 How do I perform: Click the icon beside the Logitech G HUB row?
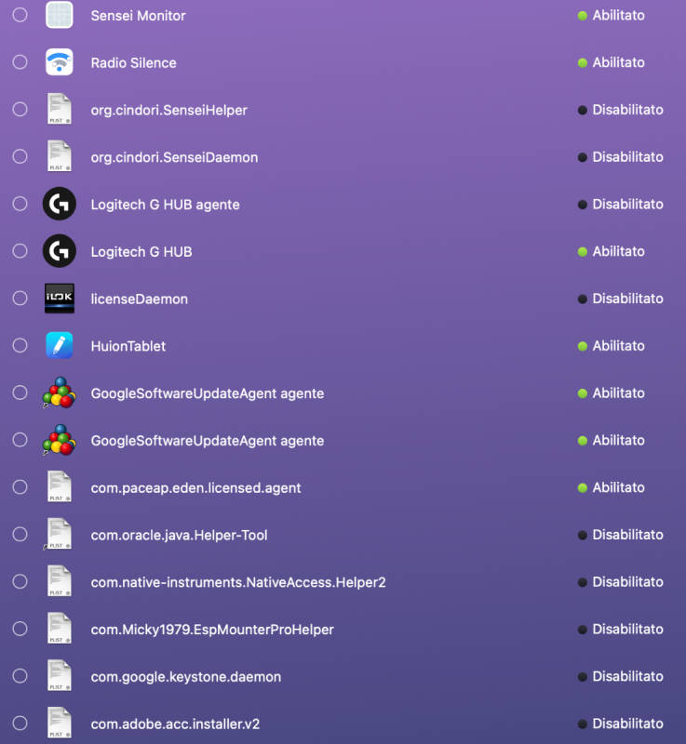[x=60, y=251]
